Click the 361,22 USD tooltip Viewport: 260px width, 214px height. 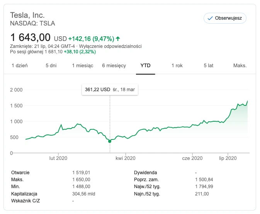click(x=110, y=90)
